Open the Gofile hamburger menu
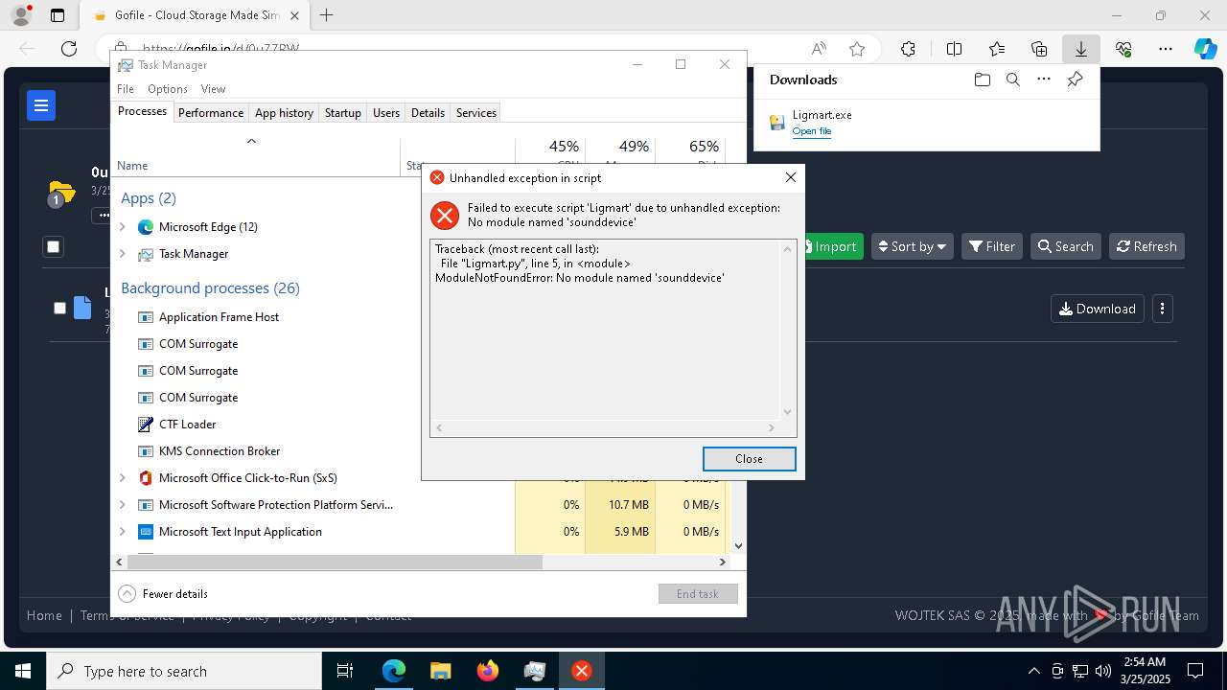Image resolution: width=1227 pixels, height=690 pixels. (41, 105)
